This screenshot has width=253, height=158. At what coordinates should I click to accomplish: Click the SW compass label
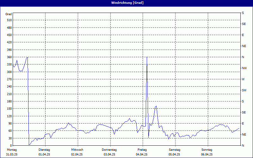244,90
